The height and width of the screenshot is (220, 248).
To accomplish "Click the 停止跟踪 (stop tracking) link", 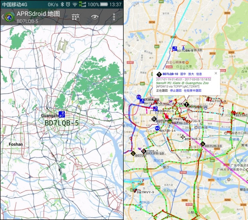I will coord(176,90).
